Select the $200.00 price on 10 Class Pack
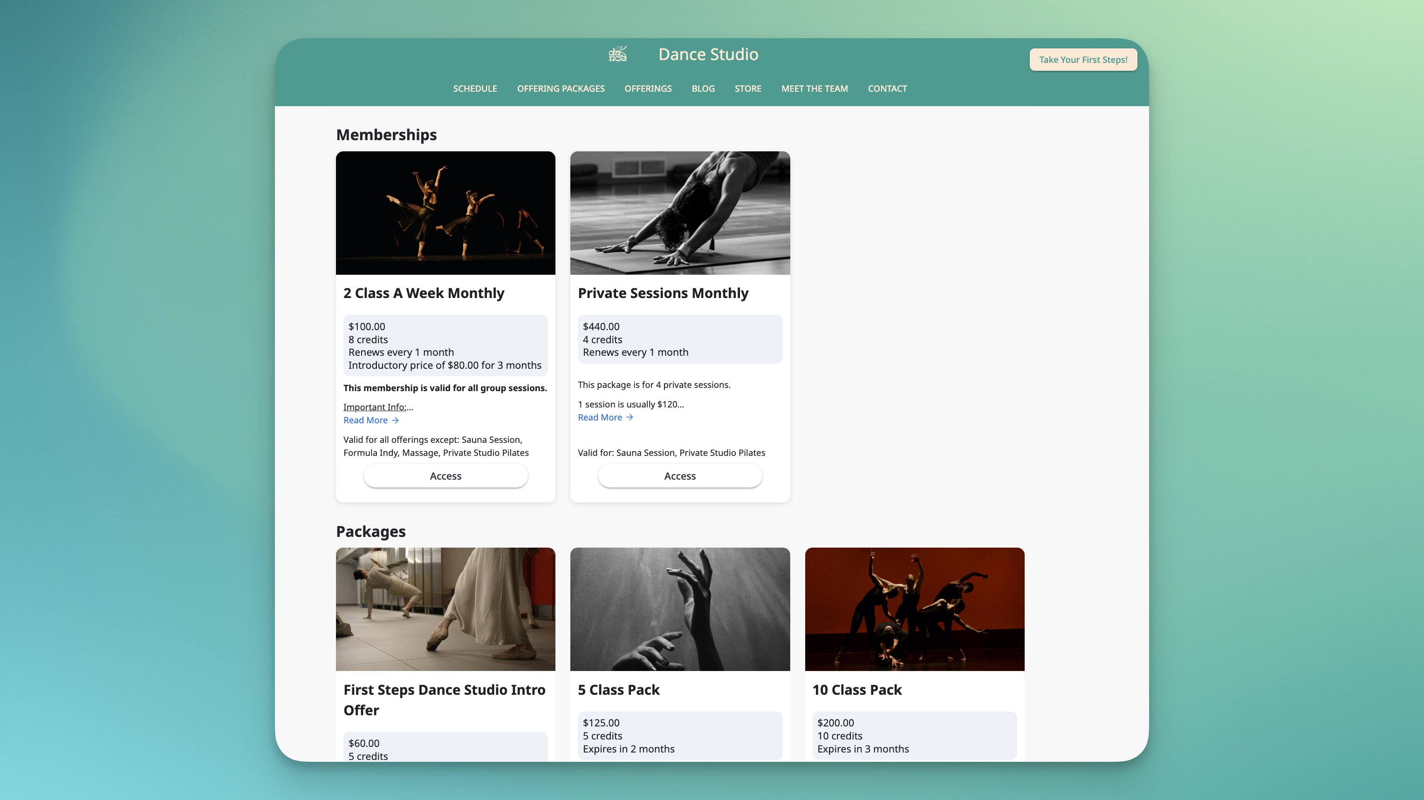The height and width of the screenshot is (800, 1424). [x=835, y=723]
